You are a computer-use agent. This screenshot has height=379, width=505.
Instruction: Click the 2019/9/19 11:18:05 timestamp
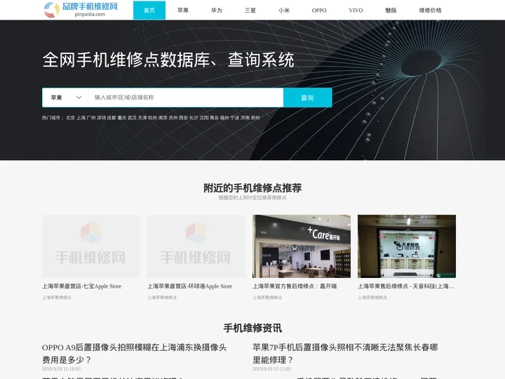tap(61, 368)
